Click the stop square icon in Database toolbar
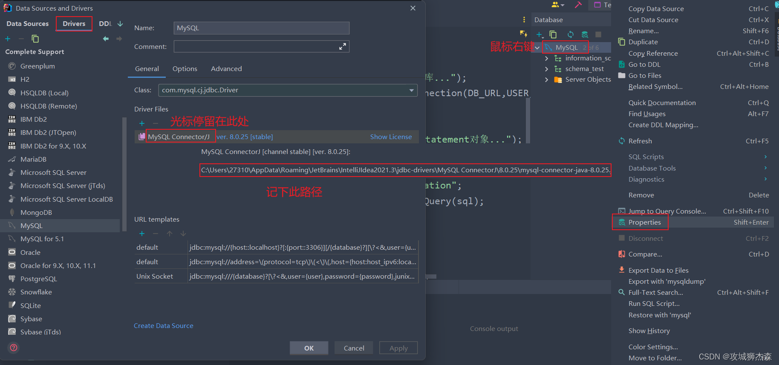 [598, 34]
